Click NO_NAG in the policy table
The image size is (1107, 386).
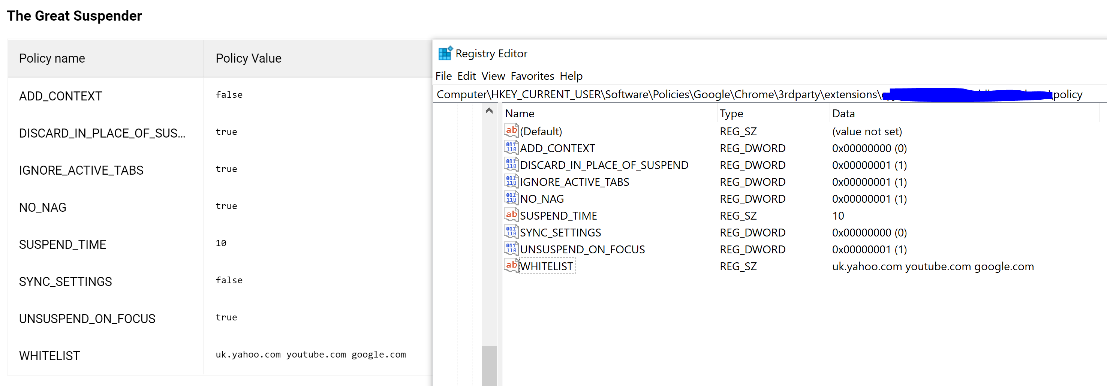tap(42, 207)
